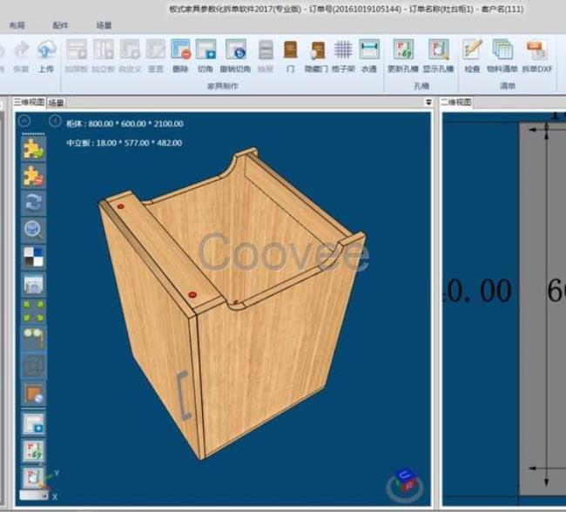566x512 pixels.
Task: Select the 加层板 add shelf tool
Action: pyautogui.click(x=77, y=50)
